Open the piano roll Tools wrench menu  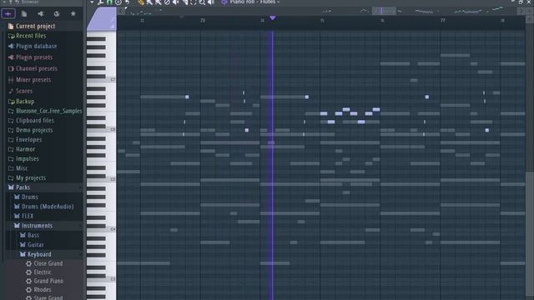100,2
